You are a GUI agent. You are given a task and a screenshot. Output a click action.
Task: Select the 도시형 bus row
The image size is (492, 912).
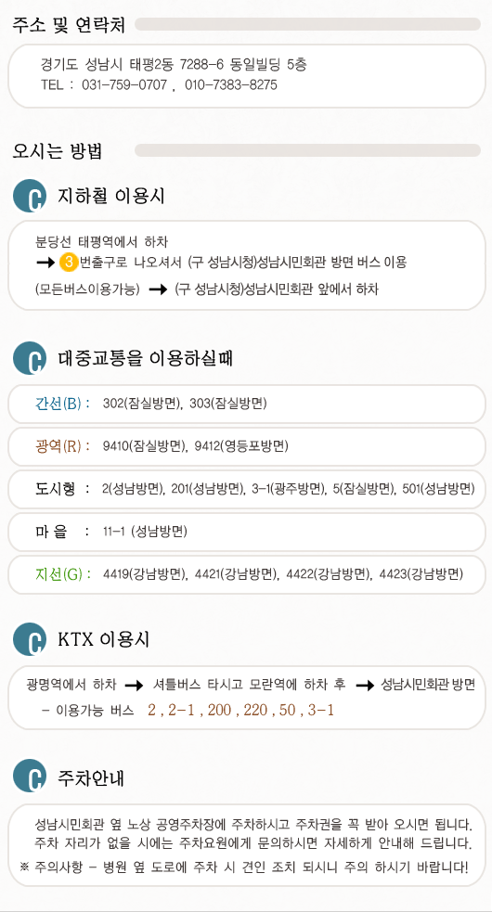point(246,489)
